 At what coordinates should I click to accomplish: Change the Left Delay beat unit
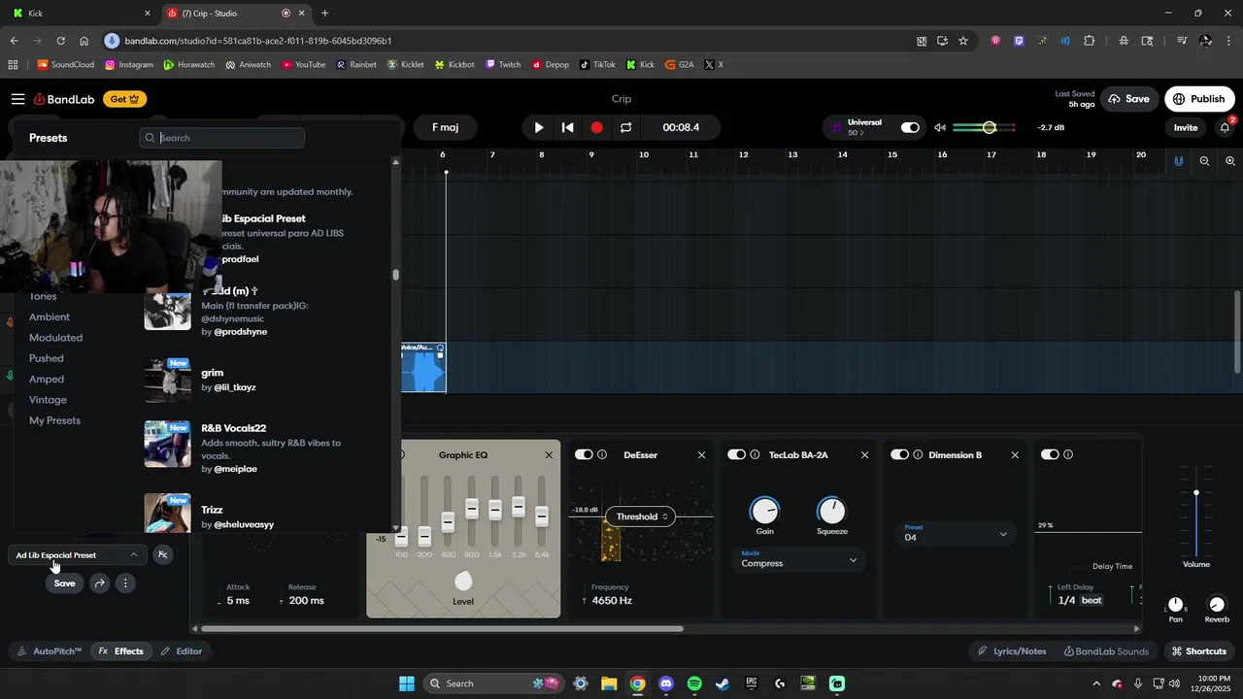1092,601
